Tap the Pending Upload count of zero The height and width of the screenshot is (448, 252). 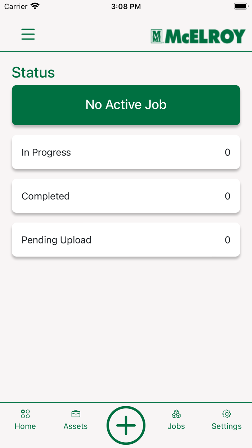pyautogui.click(x=227, y=240)
